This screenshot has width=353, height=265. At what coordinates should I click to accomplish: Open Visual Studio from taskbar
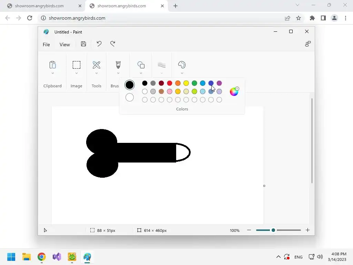pos(57,257)
